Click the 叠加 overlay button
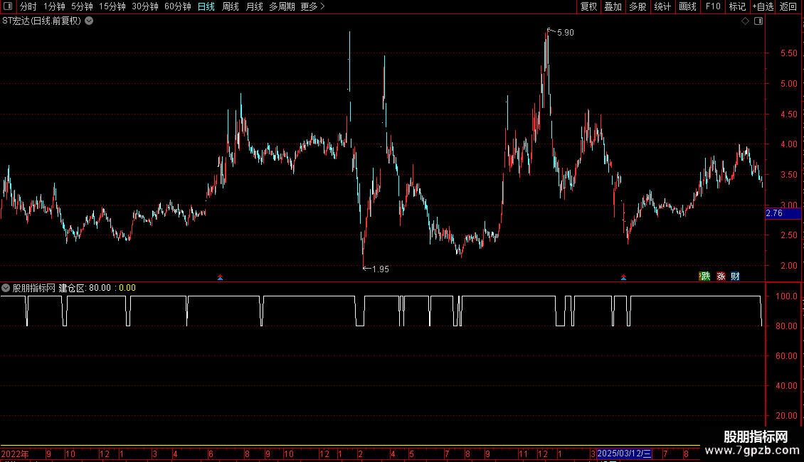The height and width of the screenshot is (462, 804). click(x=613, y=6)
